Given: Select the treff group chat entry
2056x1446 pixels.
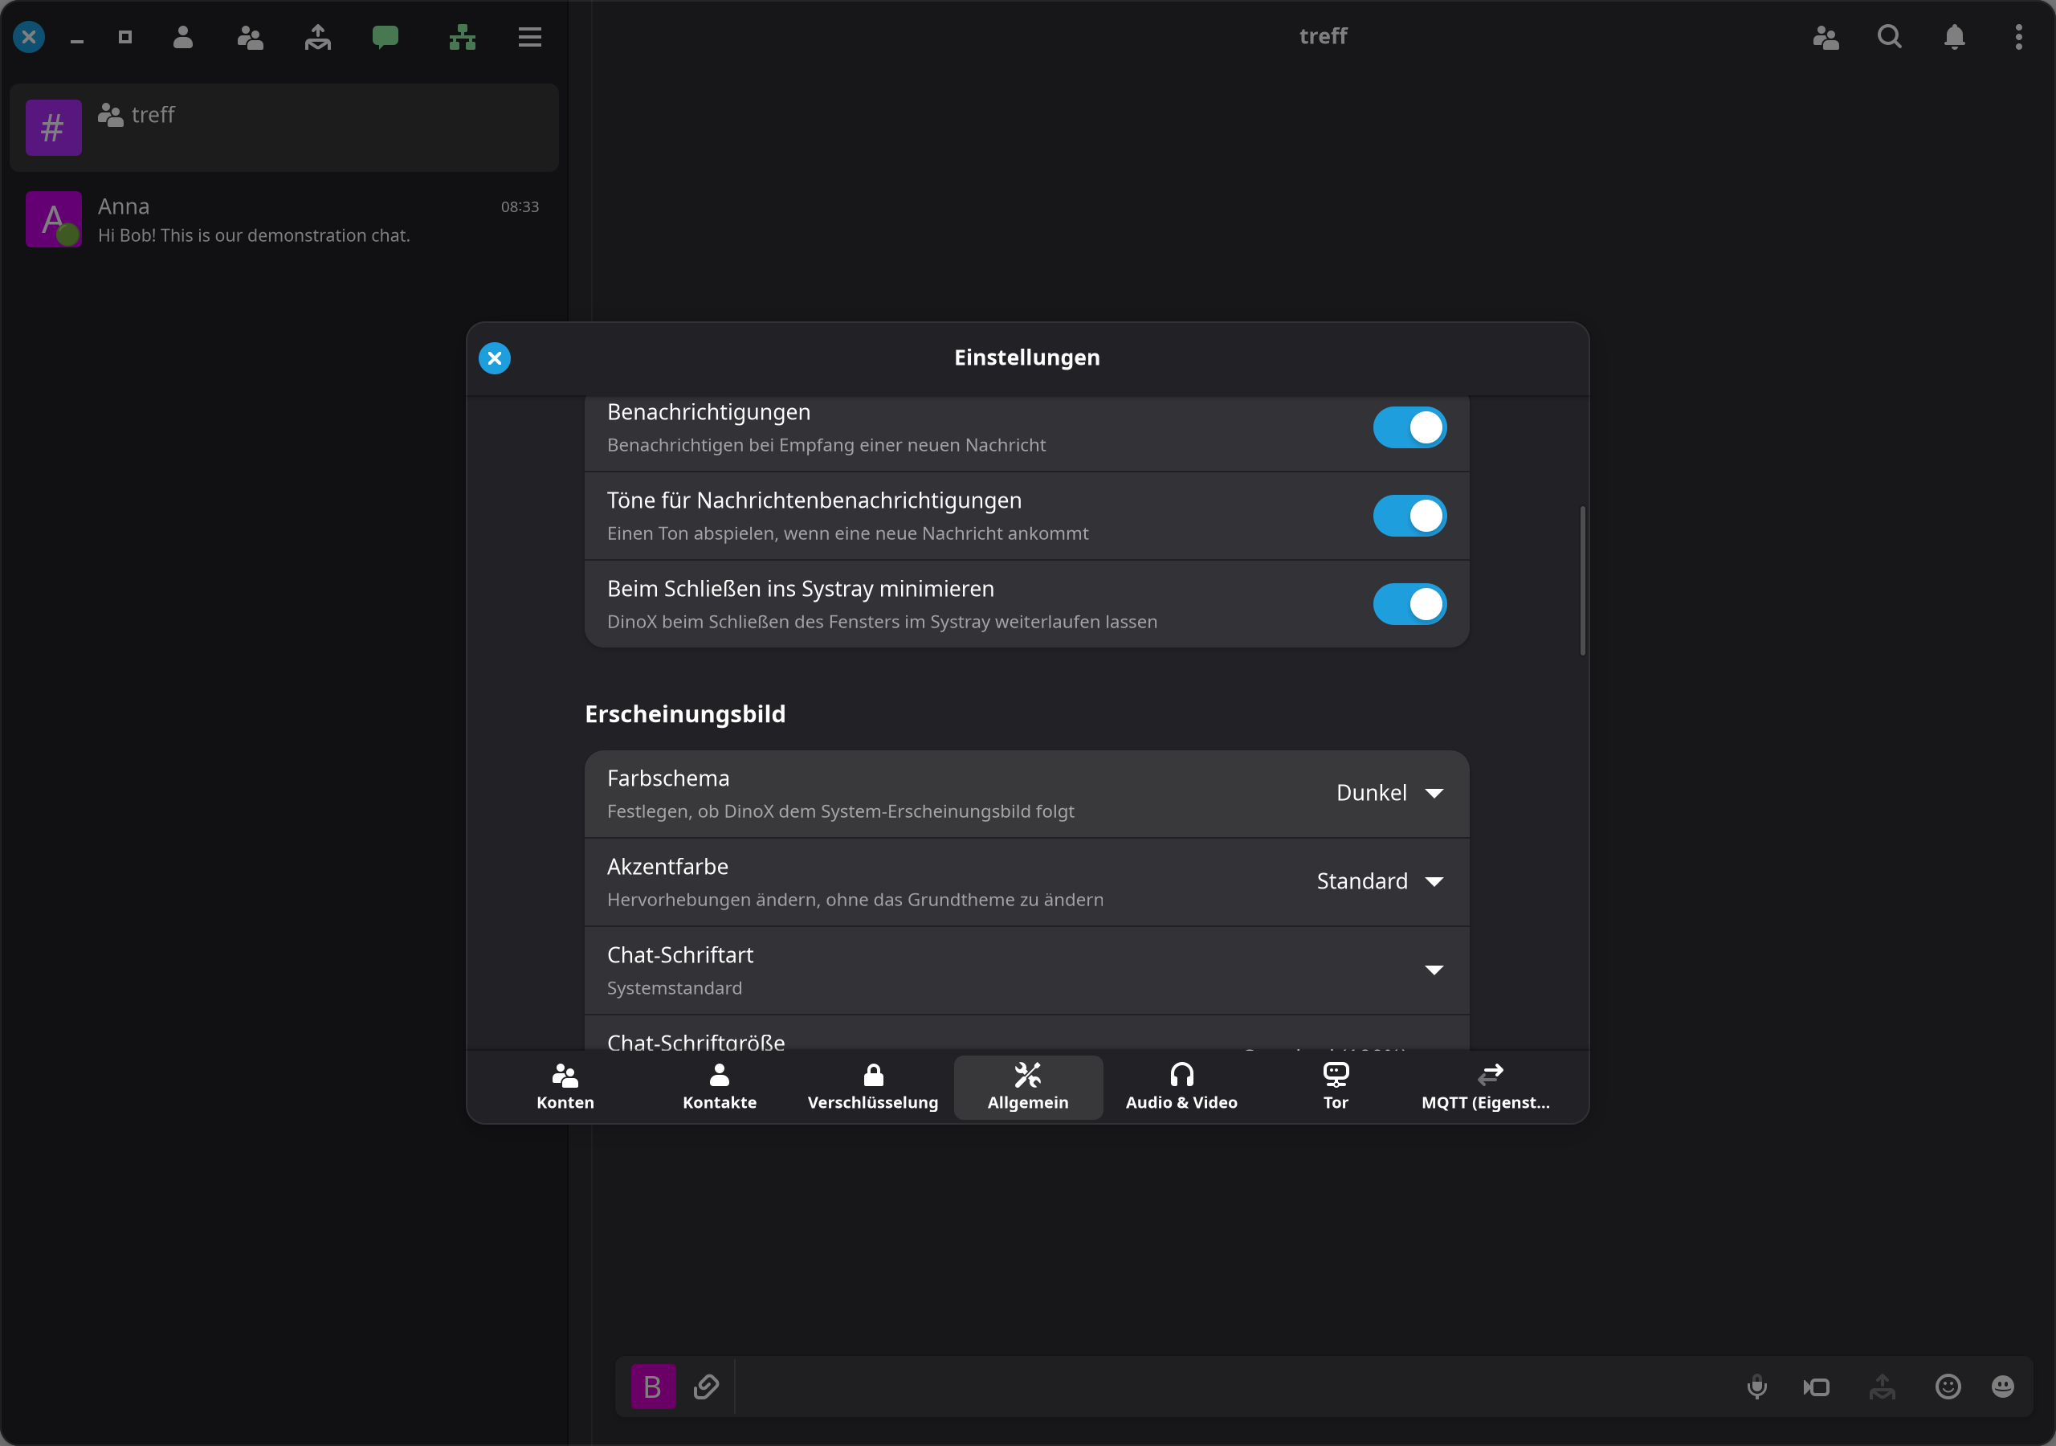Looking at the screenshot, I should (284, 128).
